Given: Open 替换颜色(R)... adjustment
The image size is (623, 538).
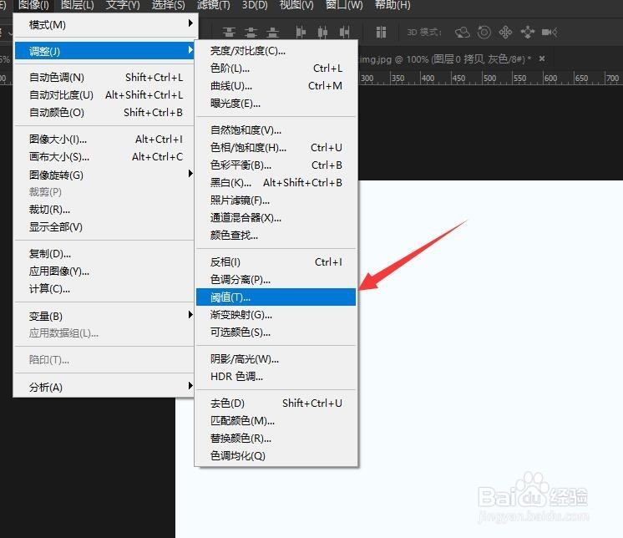Looking at the screenshot, I should tap(276, 438).
